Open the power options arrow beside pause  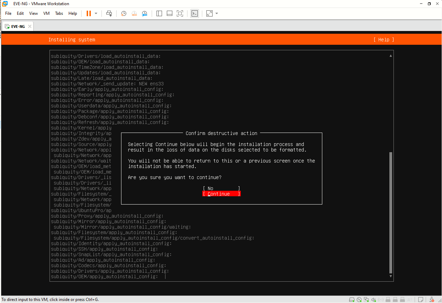96,13
